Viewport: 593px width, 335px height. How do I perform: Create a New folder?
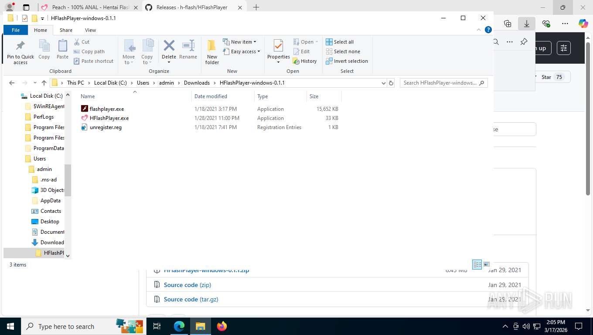(x=212, y=52)
